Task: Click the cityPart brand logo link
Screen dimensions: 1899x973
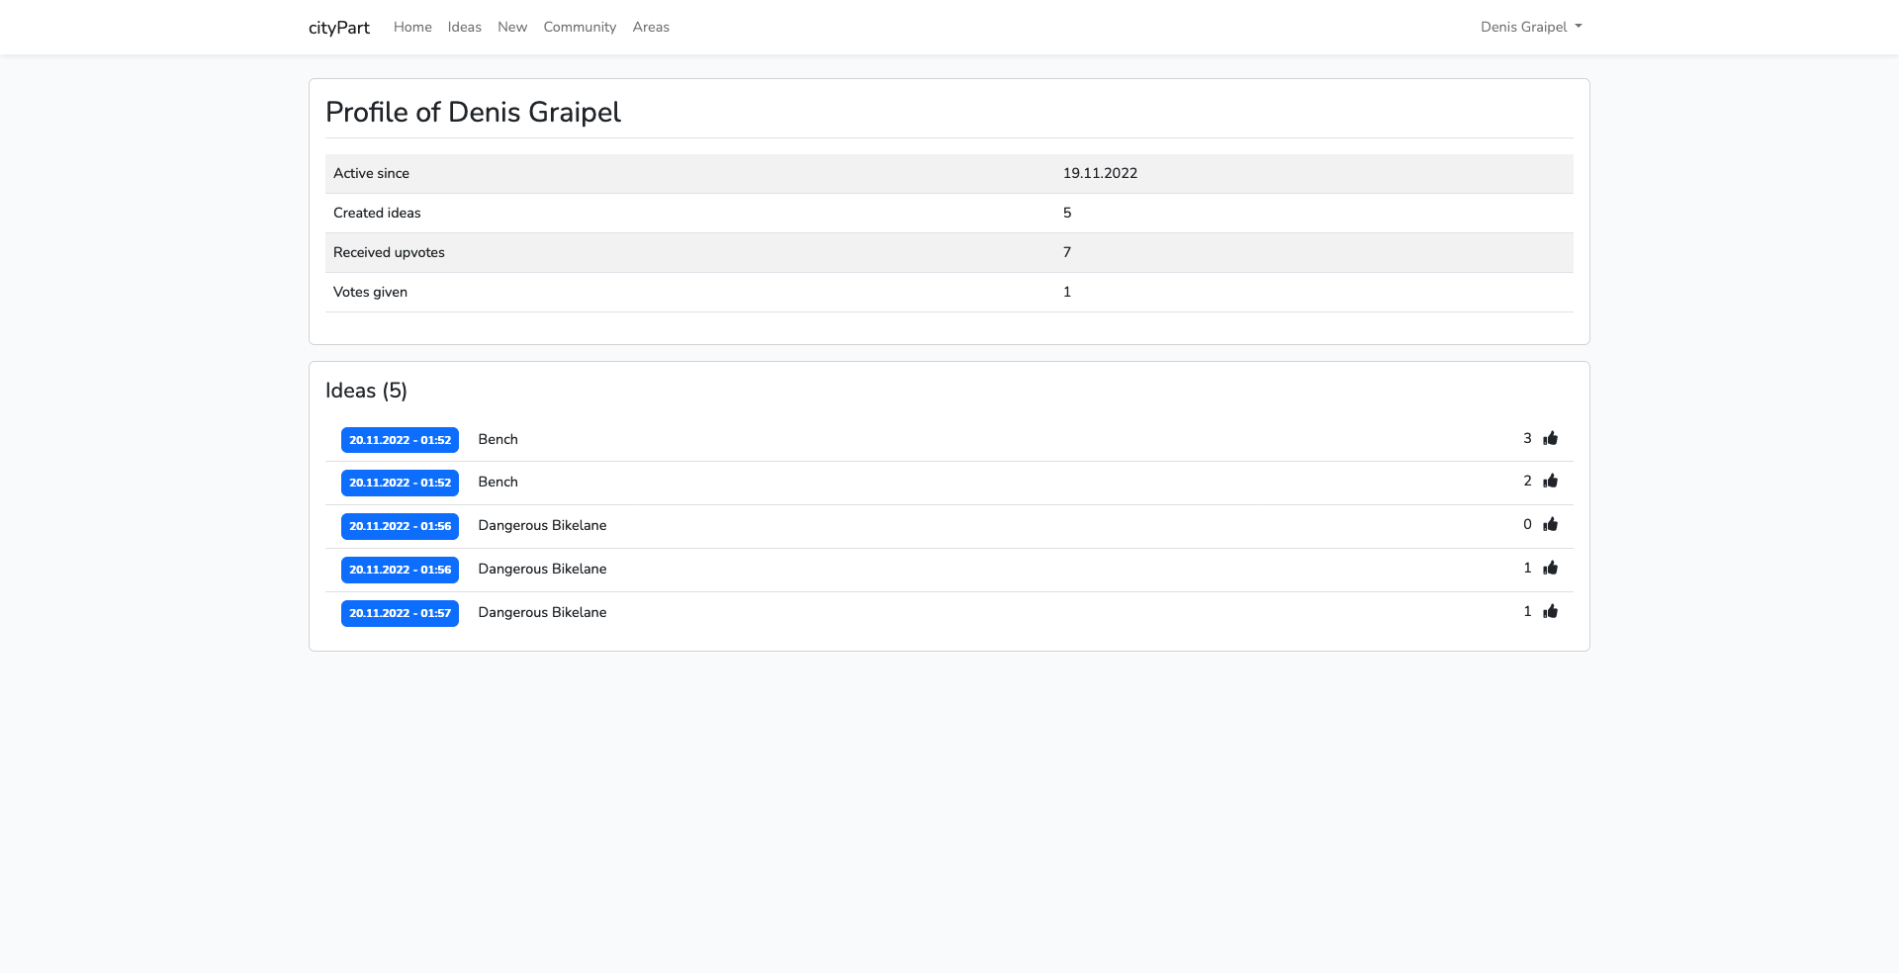Action: pyautogui.click(x=339, y=27)
